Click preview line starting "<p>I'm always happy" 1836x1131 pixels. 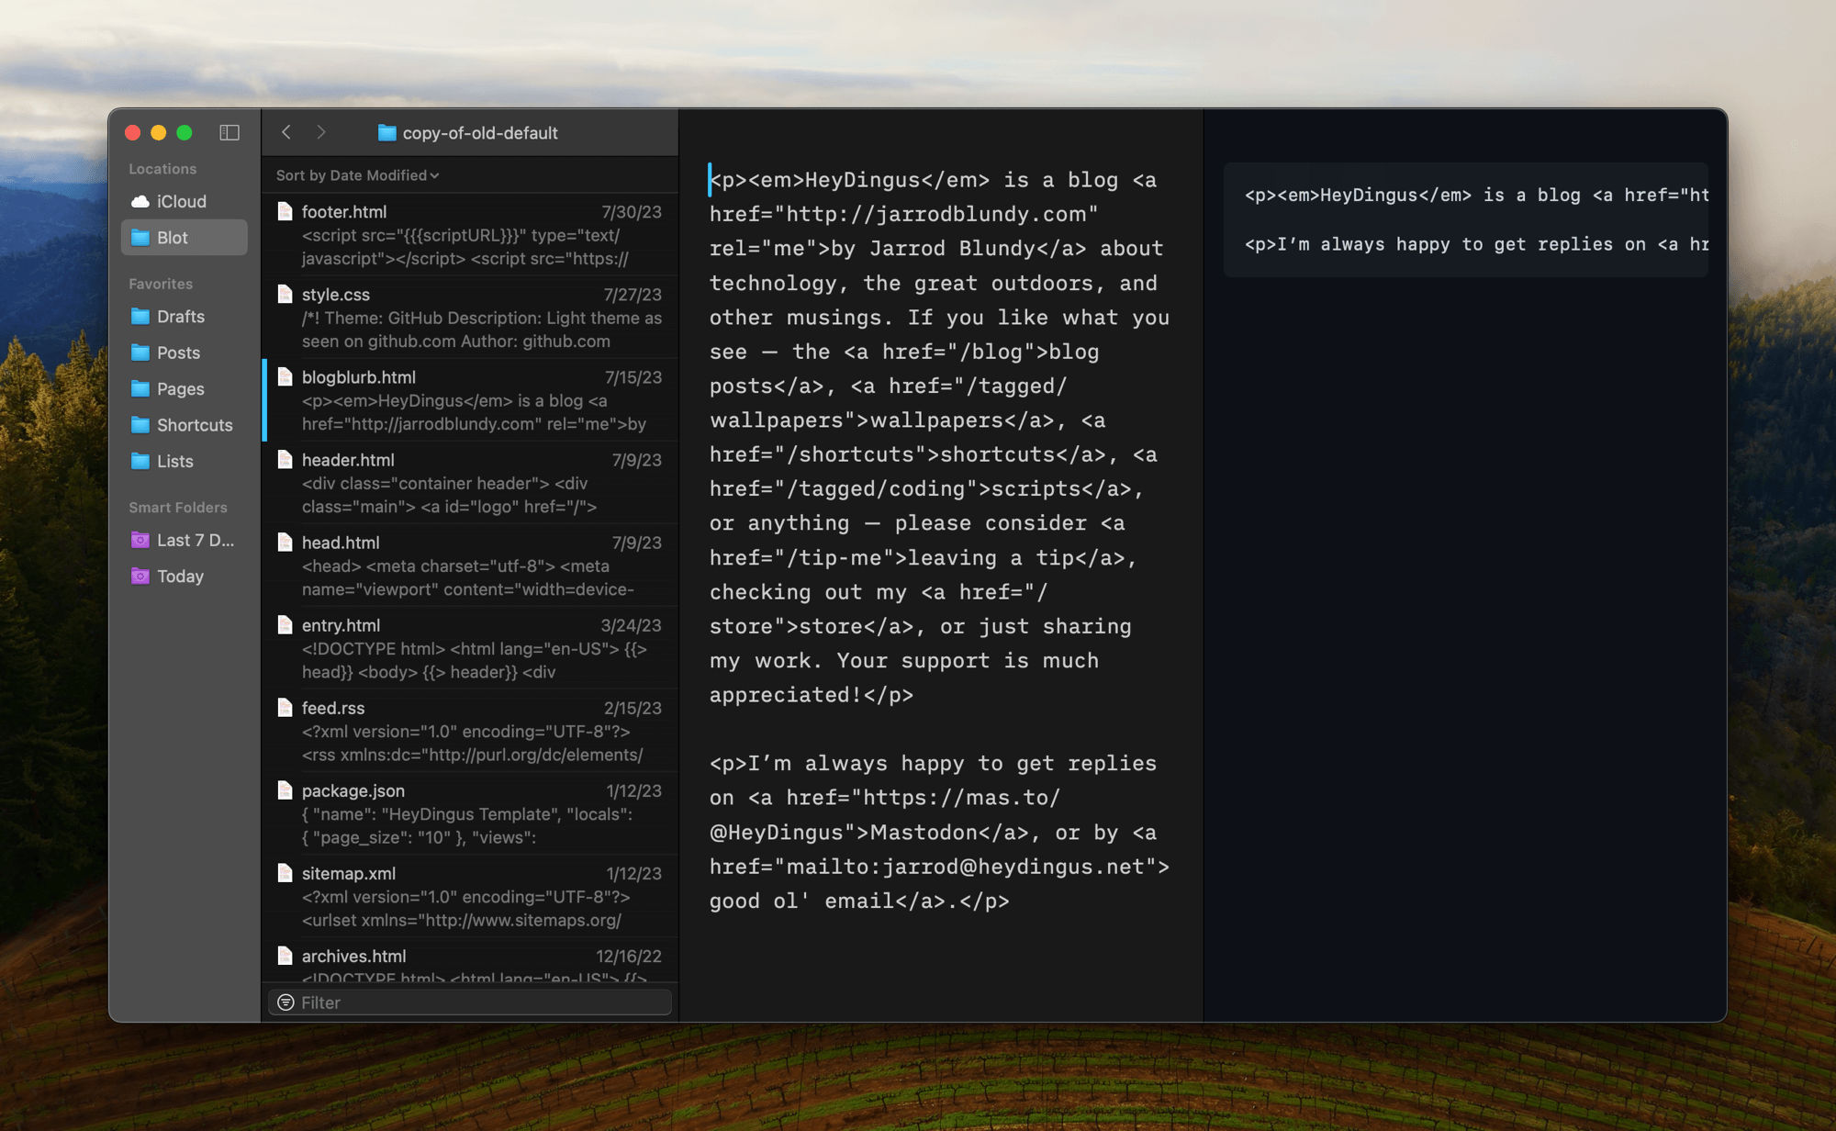click(x=1476, y=244)
